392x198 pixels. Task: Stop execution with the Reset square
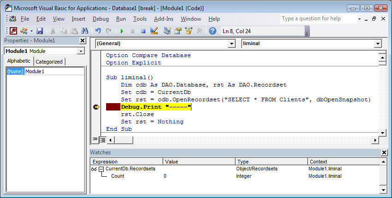coord(143,31)
